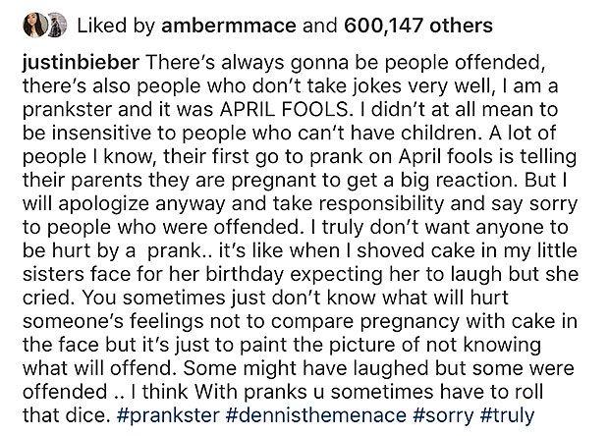Open the justinbieber profile username
This screenshot has height=436, width=609.
click(81, 63)
